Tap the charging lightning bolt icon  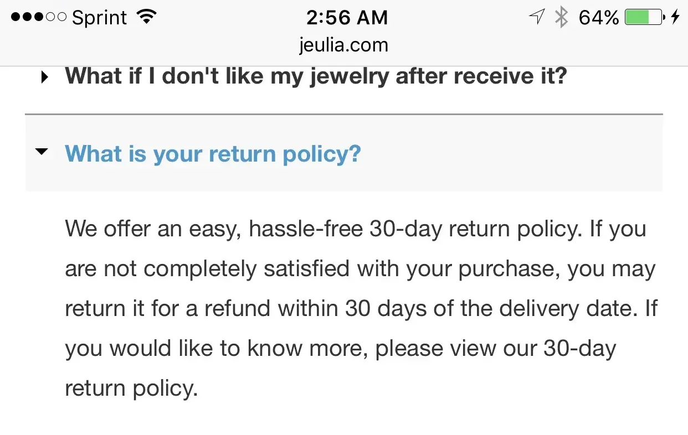pyautogui.click(x=675, y=18)
